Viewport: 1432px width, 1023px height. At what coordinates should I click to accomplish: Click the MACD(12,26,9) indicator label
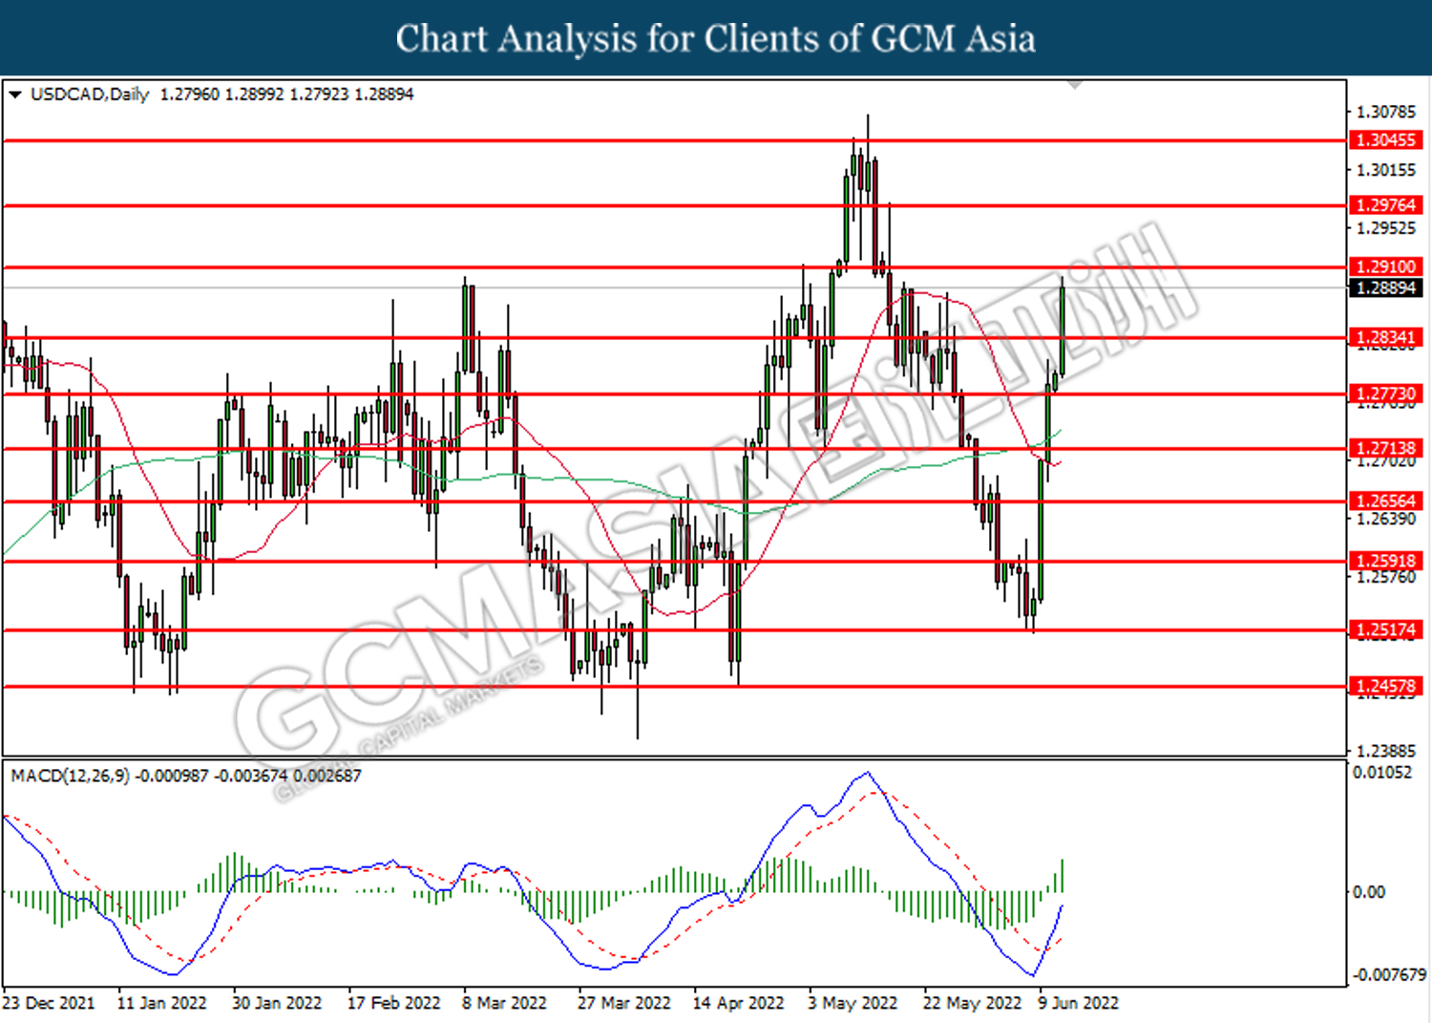(x=70, y=776)
